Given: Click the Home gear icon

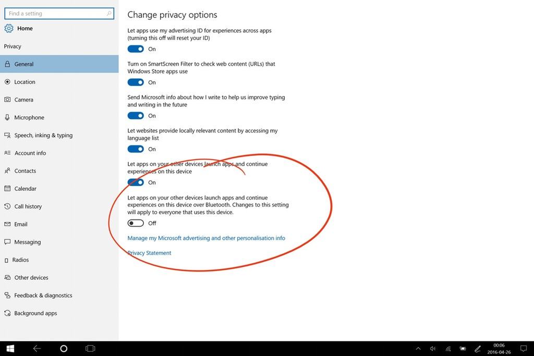Looking at the screenshot, I should 9,29.
